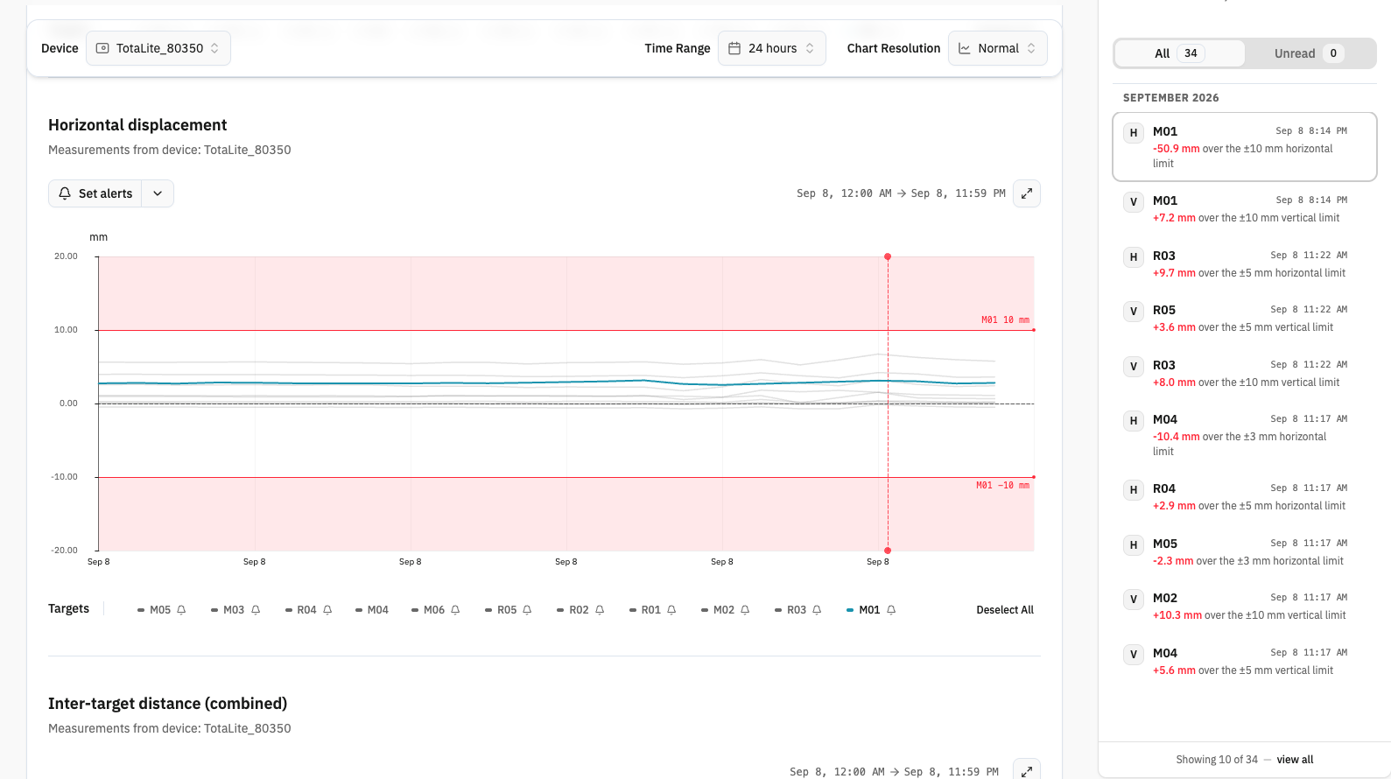Switch to the Unread notifications tab
Screen dimensions: 1391x779
(1310, 53)
